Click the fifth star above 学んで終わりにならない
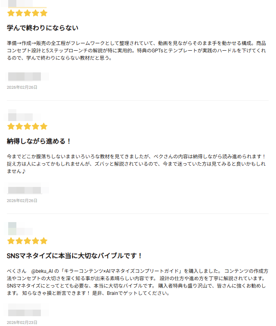Viewport: 276px width, 326px height. [44, 13]
